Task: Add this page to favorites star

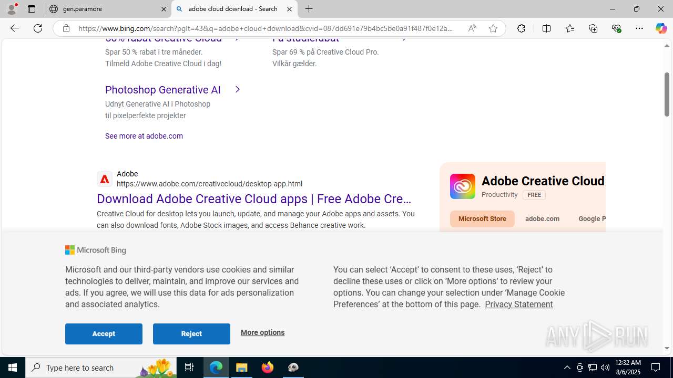Action: click(x=493, y=28)
